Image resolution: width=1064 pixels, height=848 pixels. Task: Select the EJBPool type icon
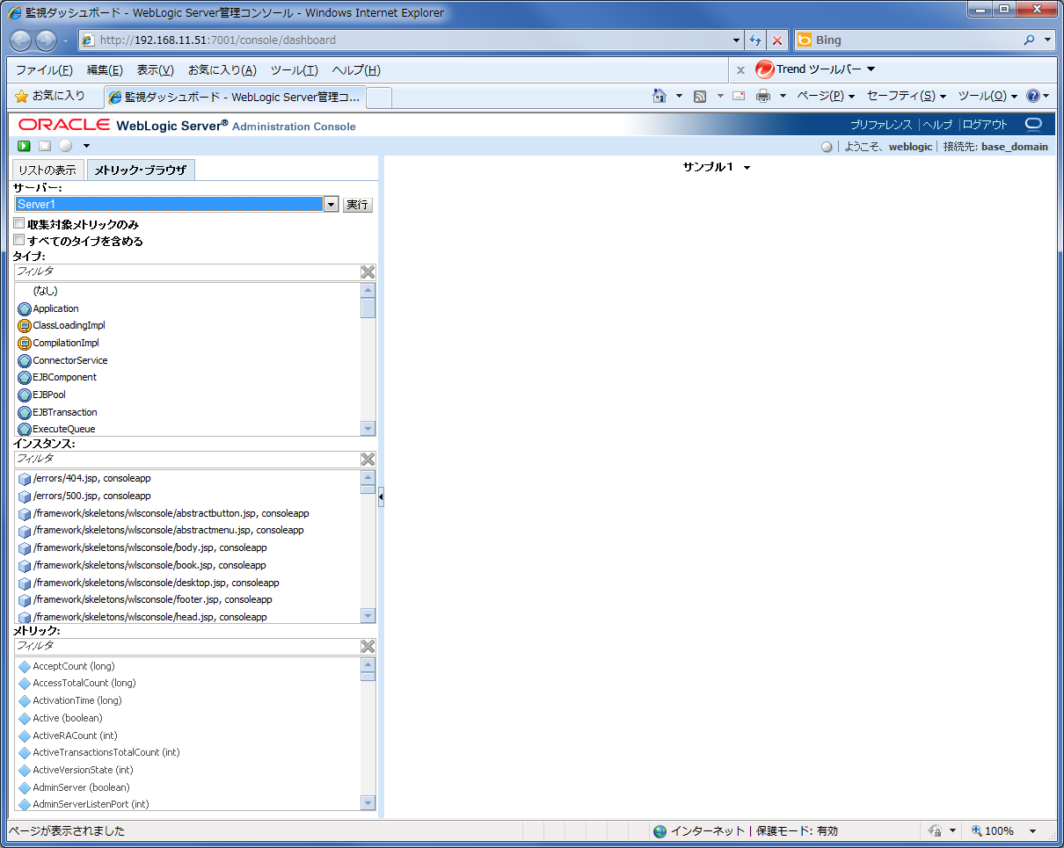[x=25, y=395]
